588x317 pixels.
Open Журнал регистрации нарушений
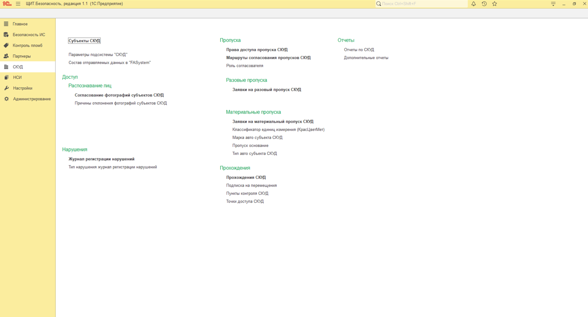click(101, 159)
